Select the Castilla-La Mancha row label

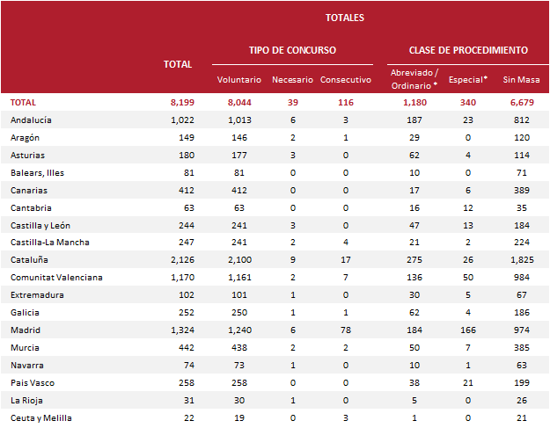click(x=51, y=243)
